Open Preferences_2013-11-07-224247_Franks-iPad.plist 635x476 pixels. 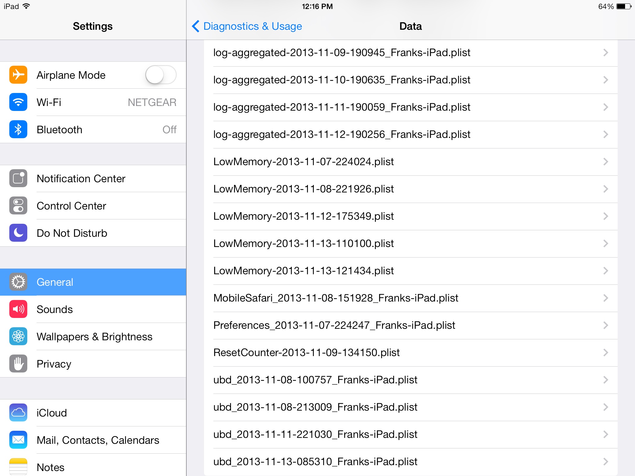click(411, 325)
